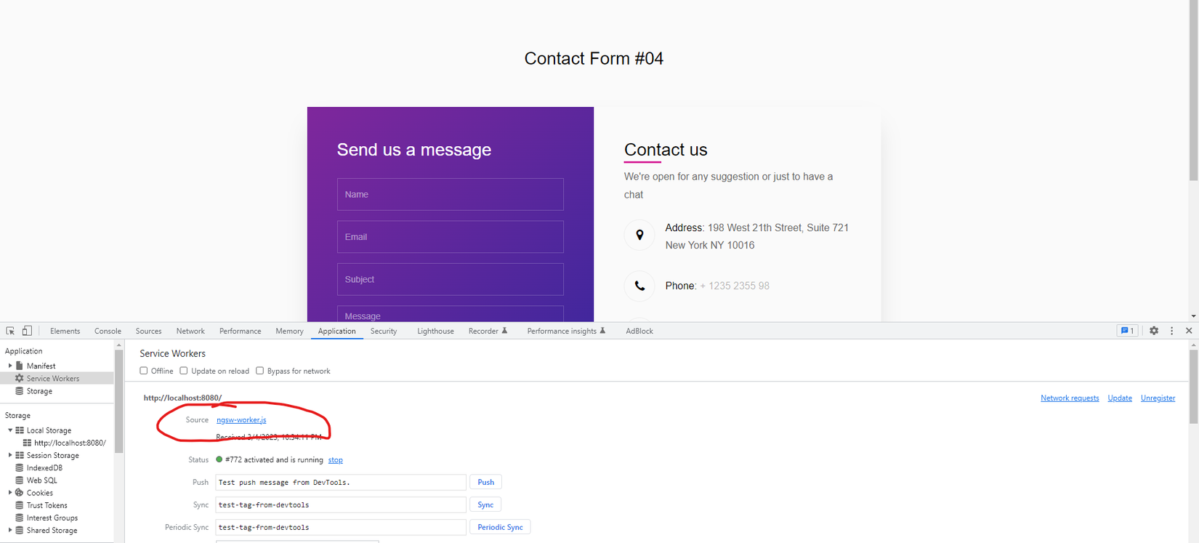Click the Shared Storage database icon
The width and height of the screenshot is (1199, 543).
(20, 530)
